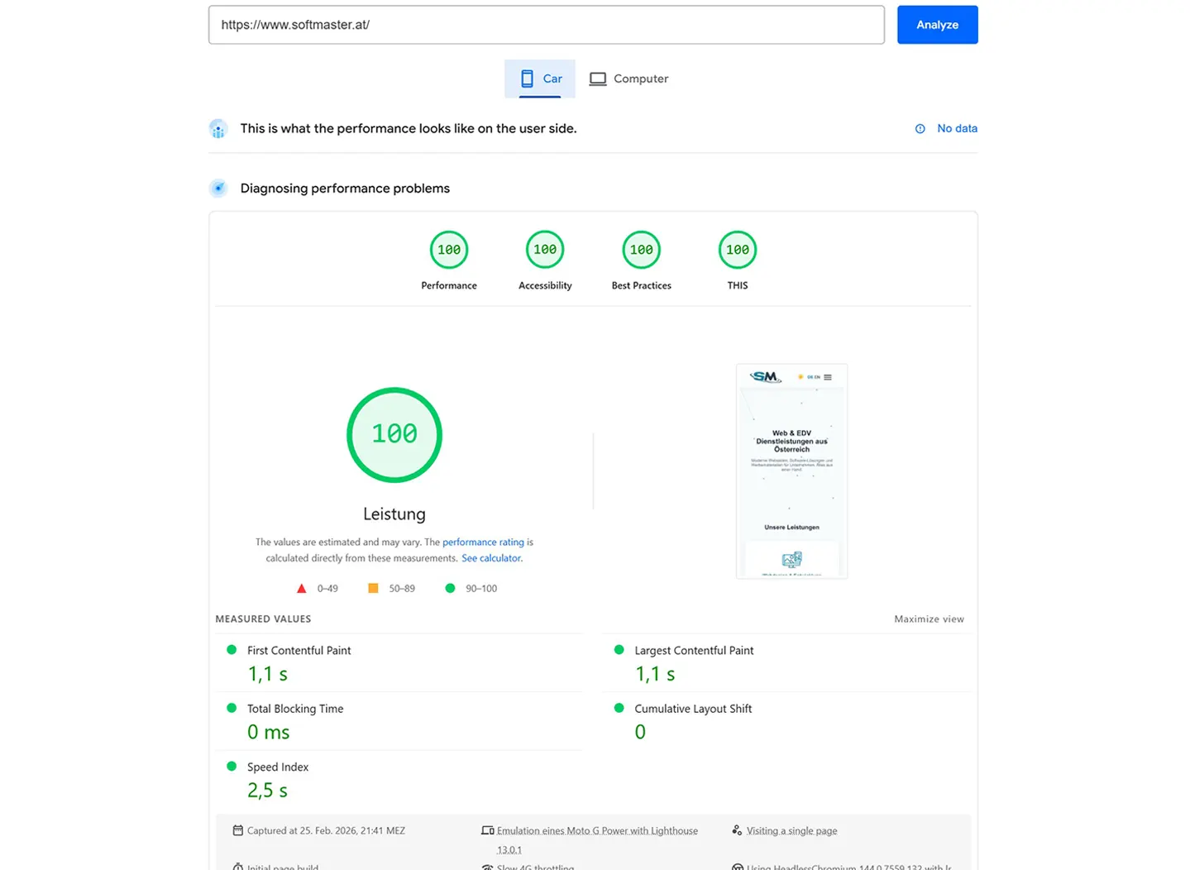Click the calendar icon beside the capture date
Screen dimensions: 1190x870
pos(238,830)
